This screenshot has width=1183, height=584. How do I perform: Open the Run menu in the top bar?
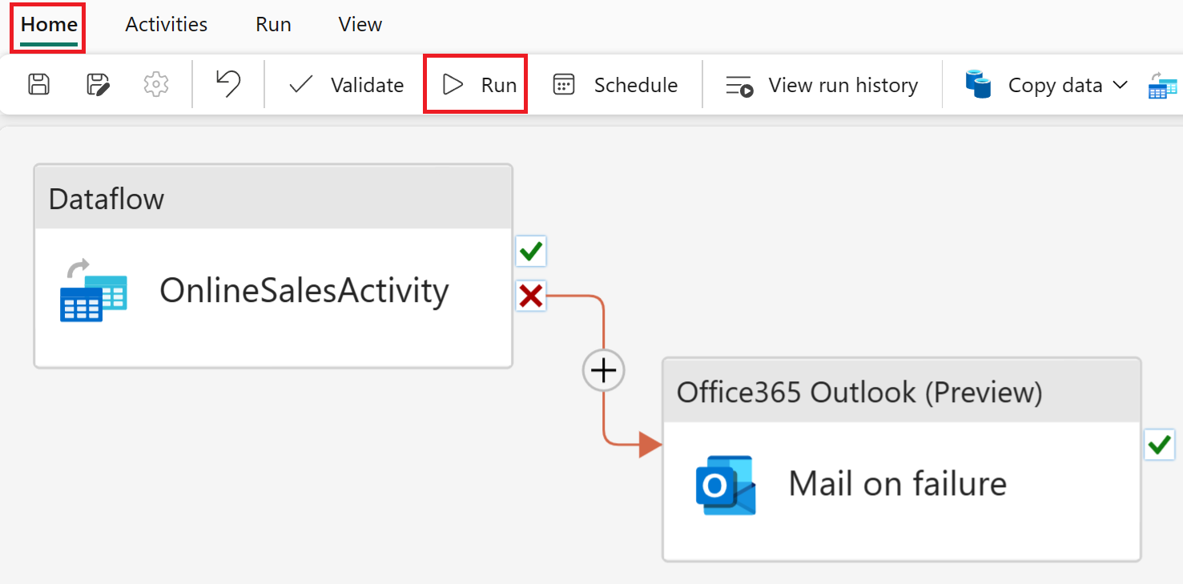272,24
